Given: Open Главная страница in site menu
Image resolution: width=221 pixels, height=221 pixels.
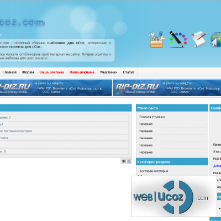Looking at the screenshot, I should tap(152, 117).
